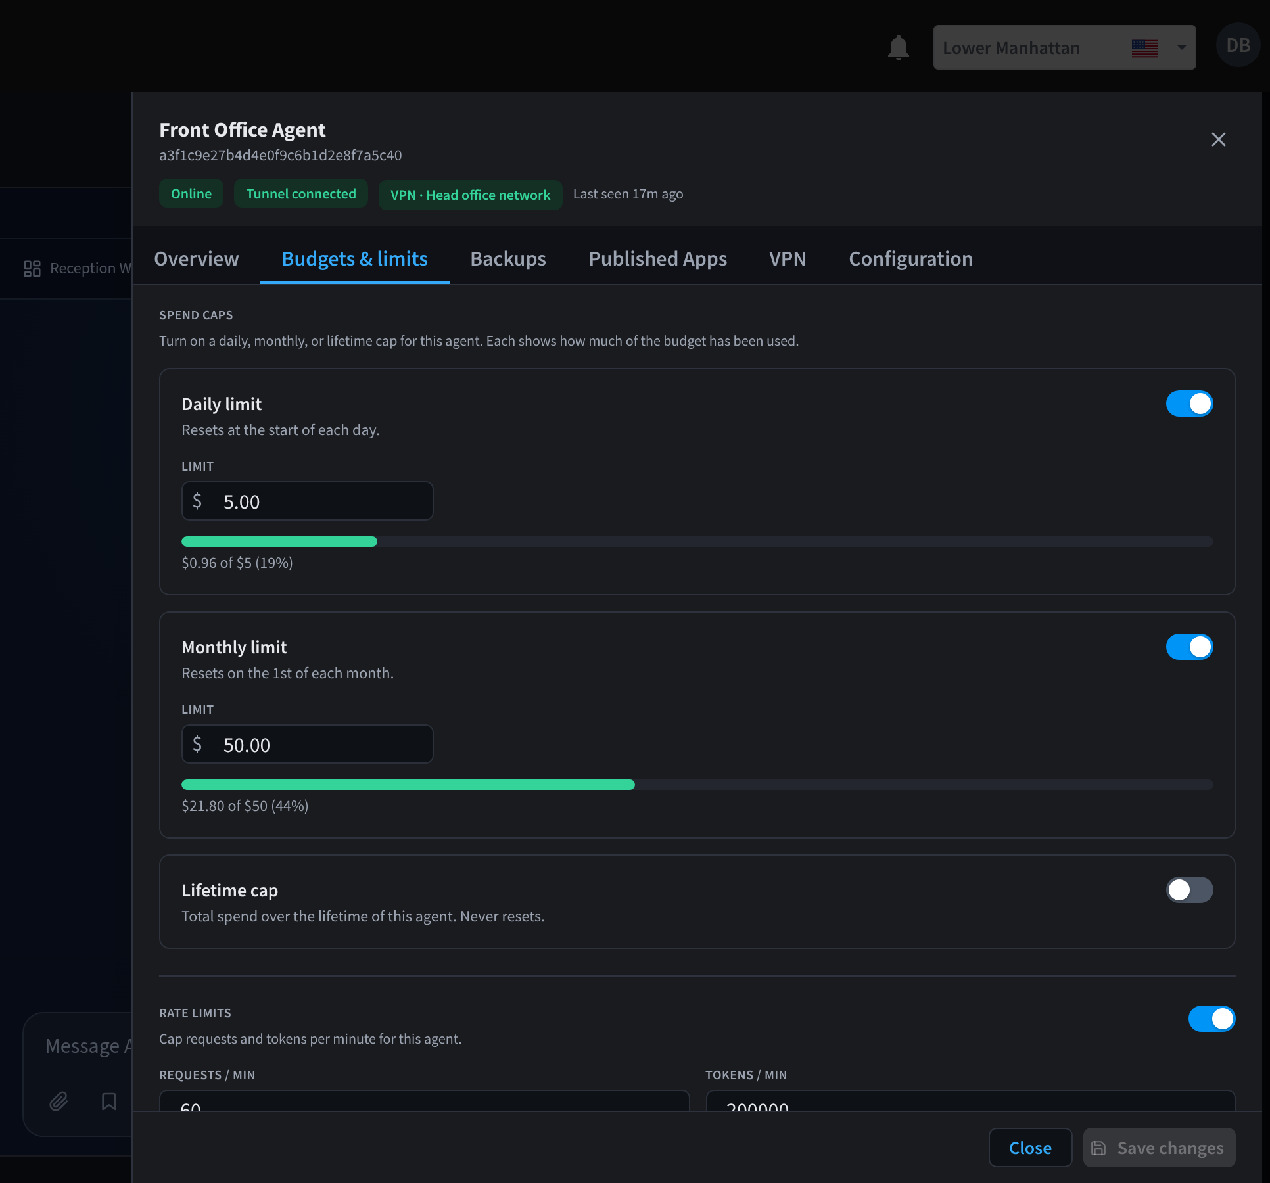Click the "$21.80 of $50 (44%)" usage text

245,806
